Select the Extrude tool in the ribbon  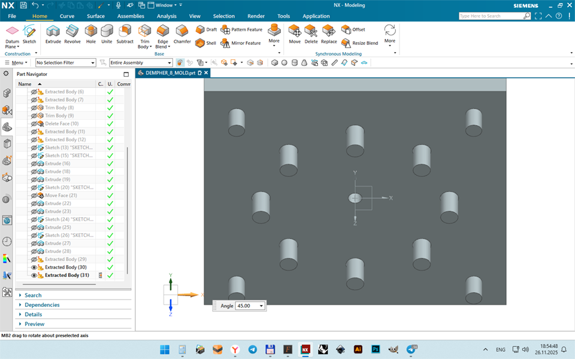(53, 35)
